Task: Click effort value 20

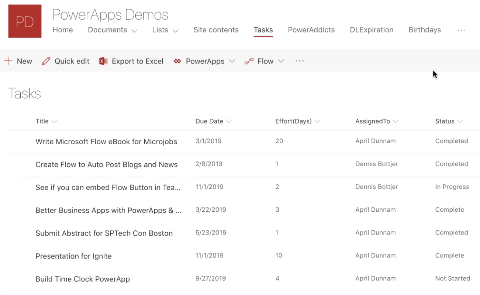Action: click(x=279, y=141)
